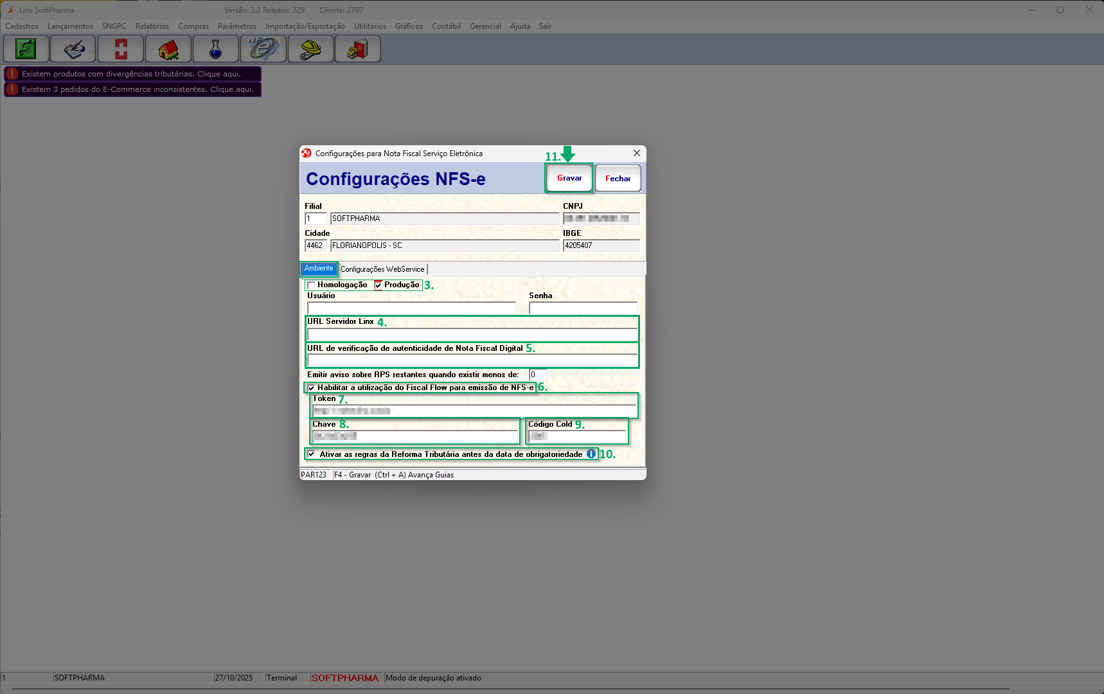
Task: Select the Chave input field
Action: click(x=415, y=436)
